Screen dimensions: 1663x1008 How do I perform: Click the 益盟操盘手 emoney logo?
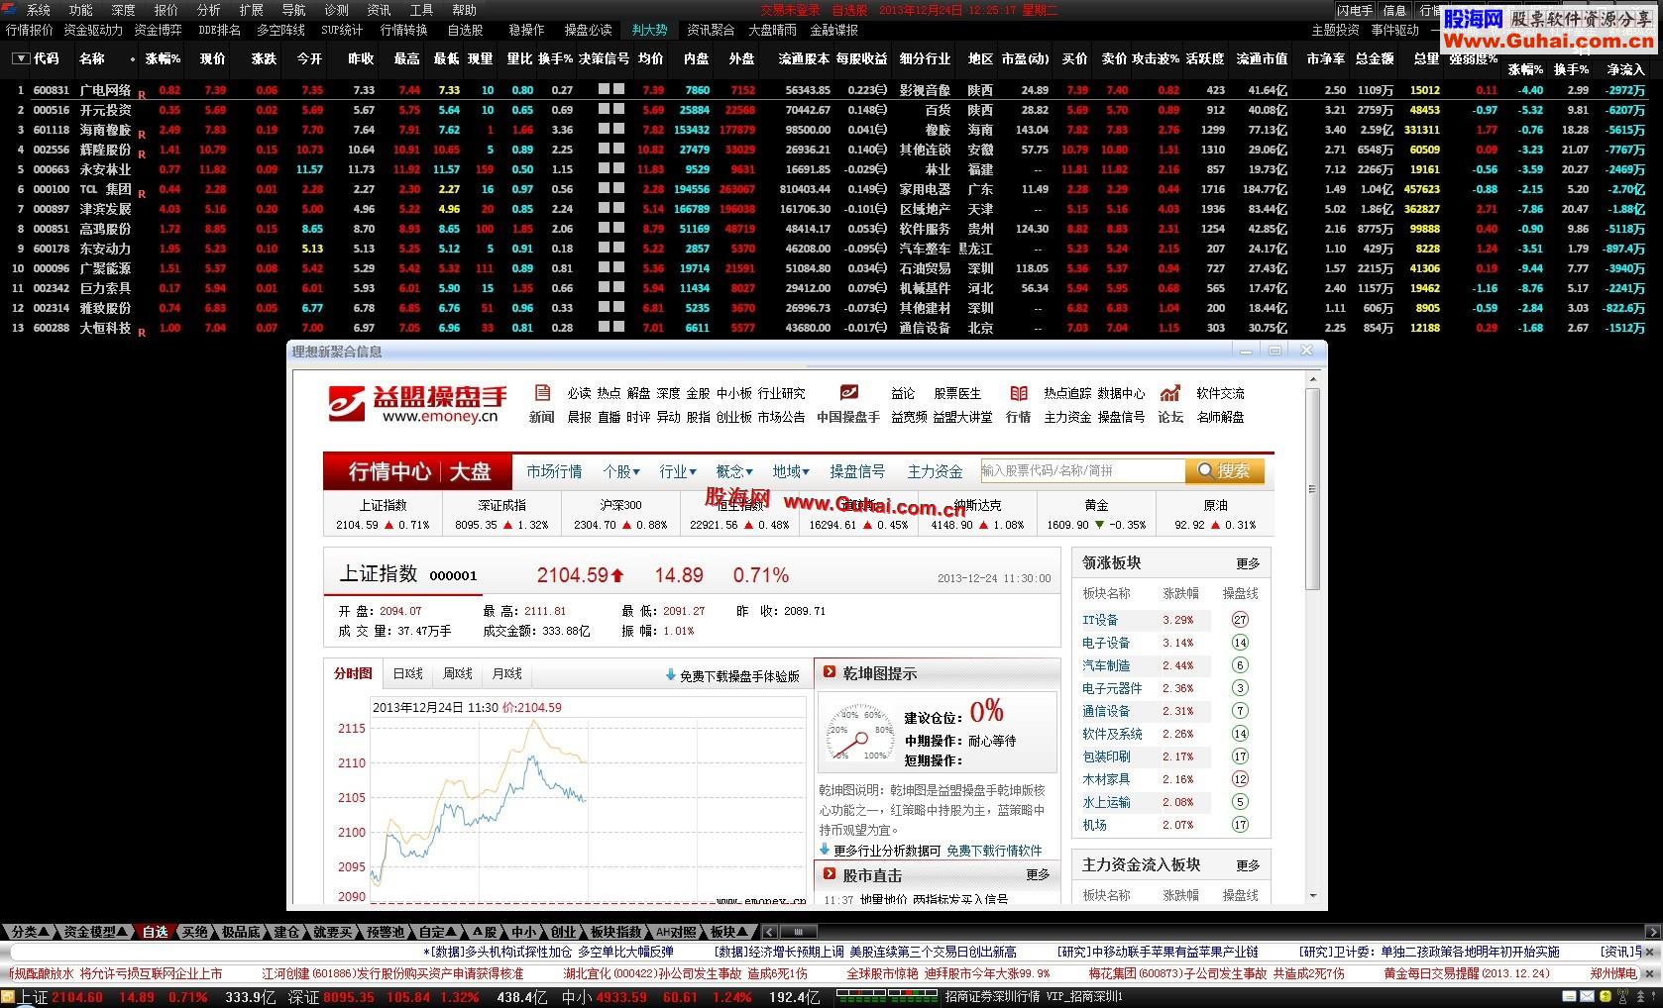tap(418, 404)
